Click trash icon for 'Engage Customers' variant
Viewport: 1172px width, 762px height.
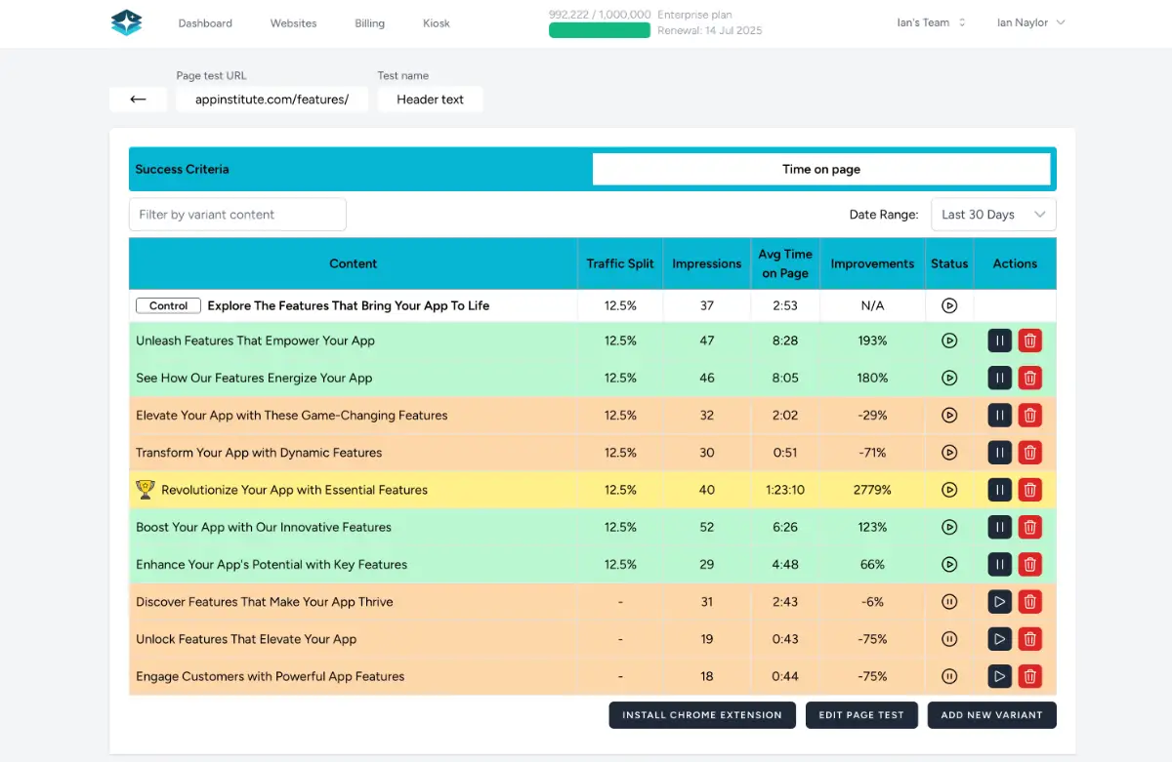point(1029,676)
